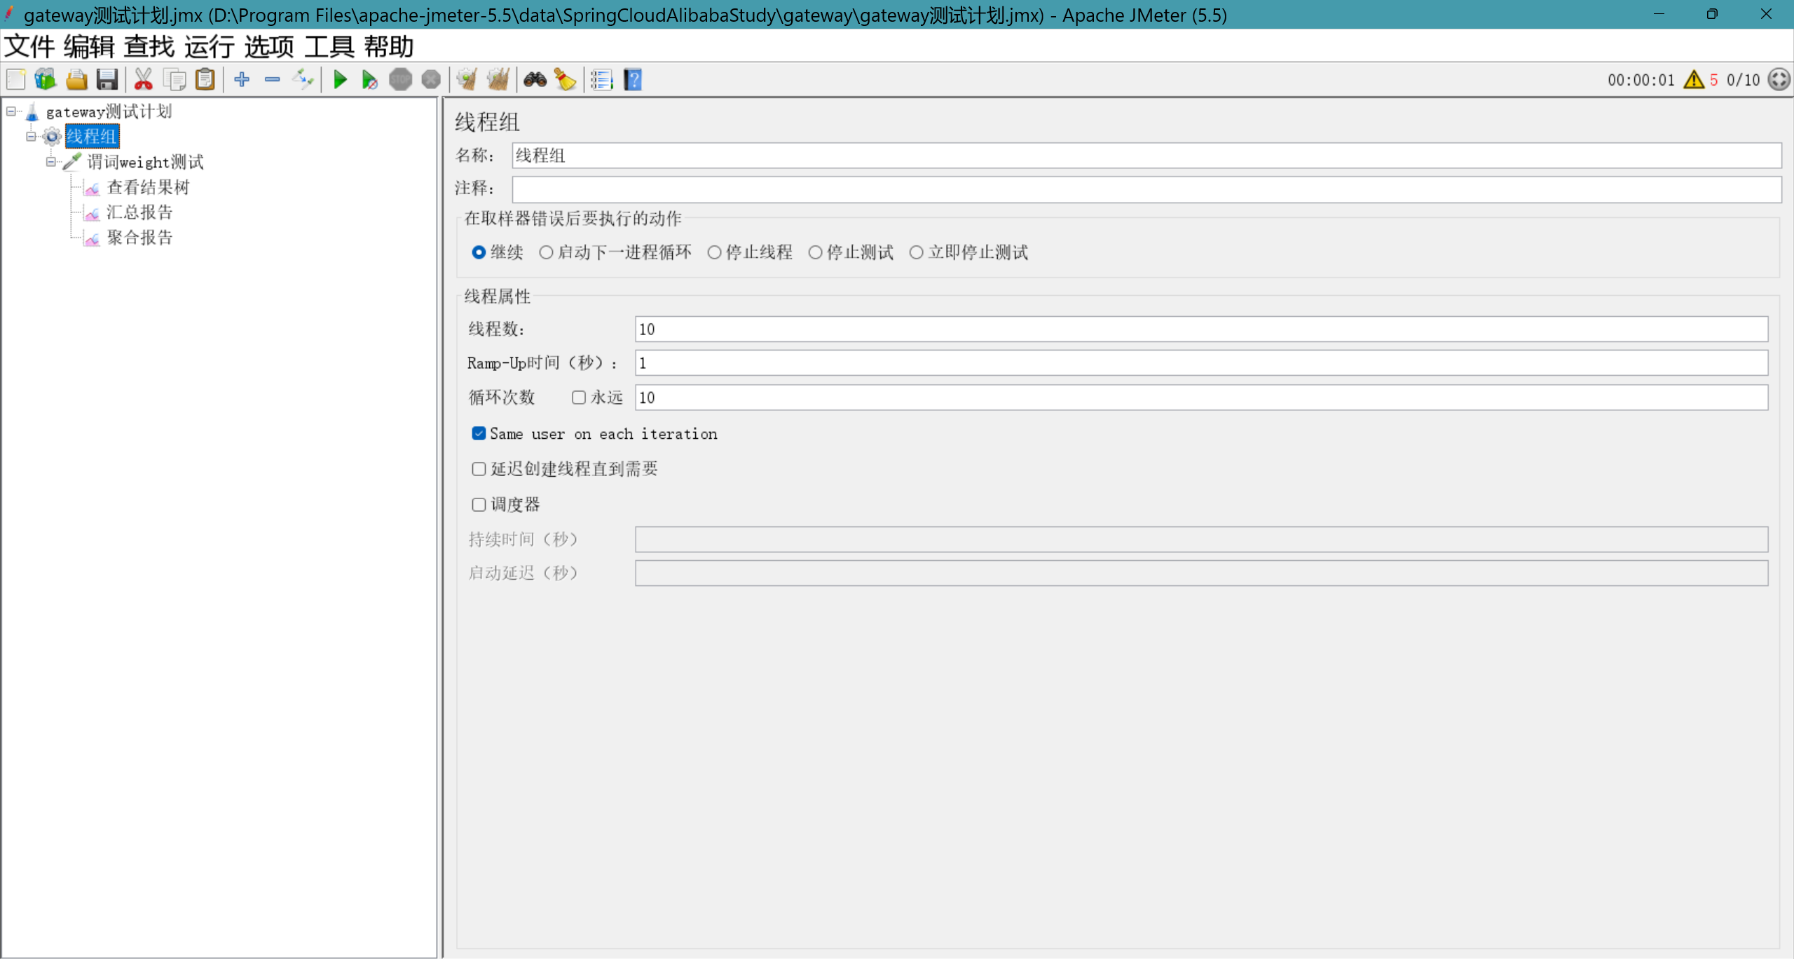Enable the 永远 forever checkbox
This screenshot has height=959, width=1794.
click(578, 397)
